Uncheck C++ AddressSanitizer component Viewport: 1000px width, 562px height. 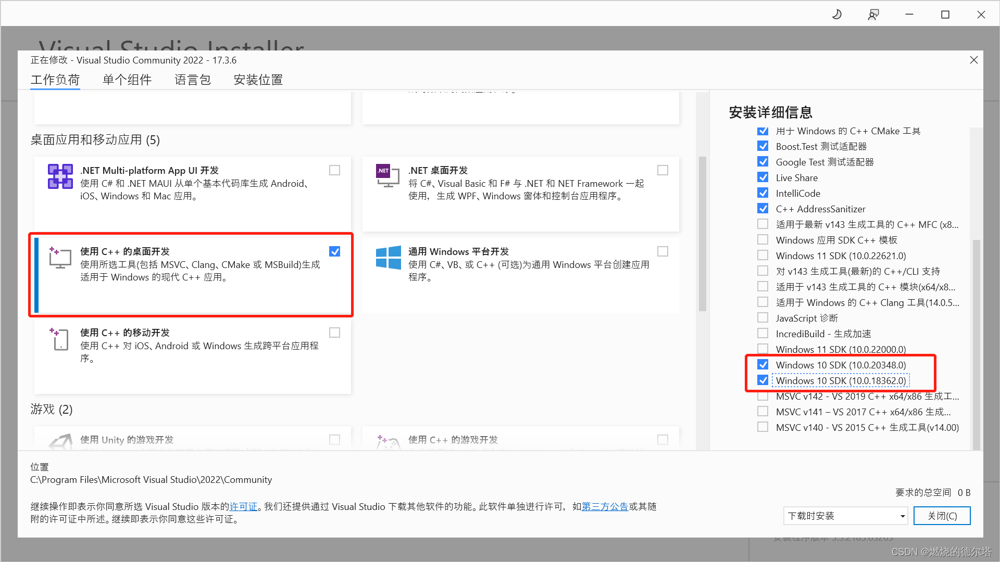[x=763, y=209]
